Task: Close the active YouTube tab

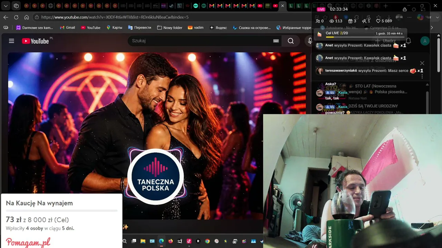Action: click(x=282, y=6)
